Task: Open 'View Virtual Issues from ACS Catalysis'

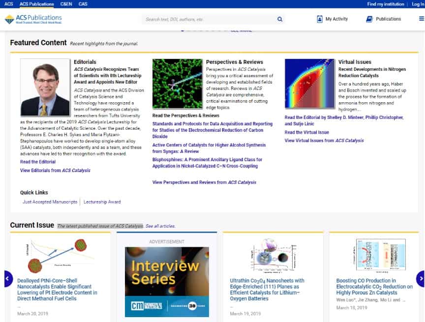Action: click(324, 141)
